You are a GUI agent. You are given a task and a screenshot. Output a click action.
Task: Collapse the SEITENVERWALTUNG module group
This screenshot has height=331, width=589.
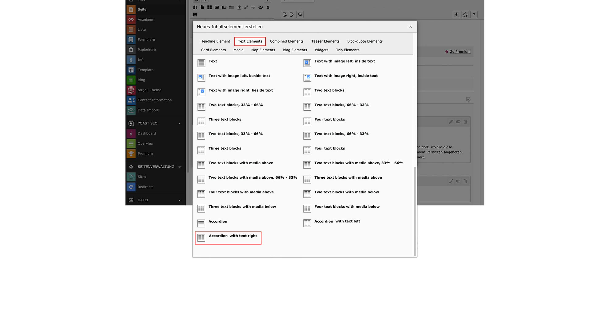click(179, 167)
